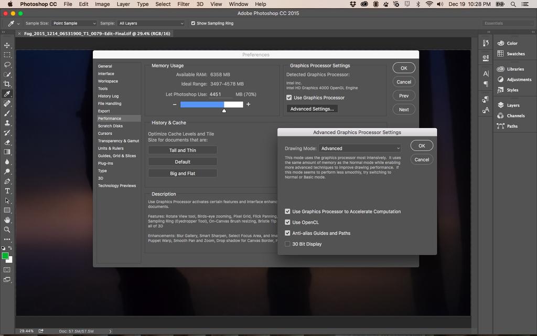537x336 pixels.
Task: Select the Crop tool in the toolbar
Action: 7,84
